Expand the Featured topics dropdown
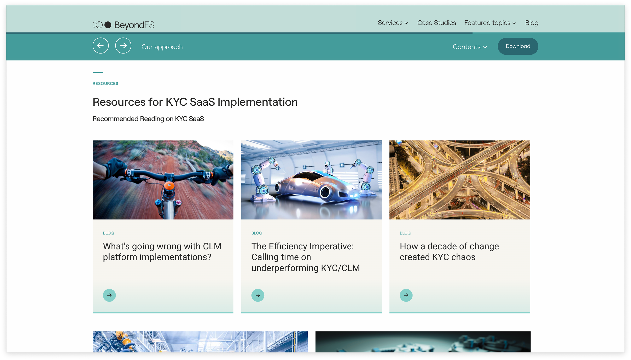 click(490, 23)
